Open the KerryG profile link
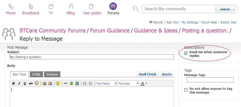Viewport: 241px width, 107px height. (158, 22)
